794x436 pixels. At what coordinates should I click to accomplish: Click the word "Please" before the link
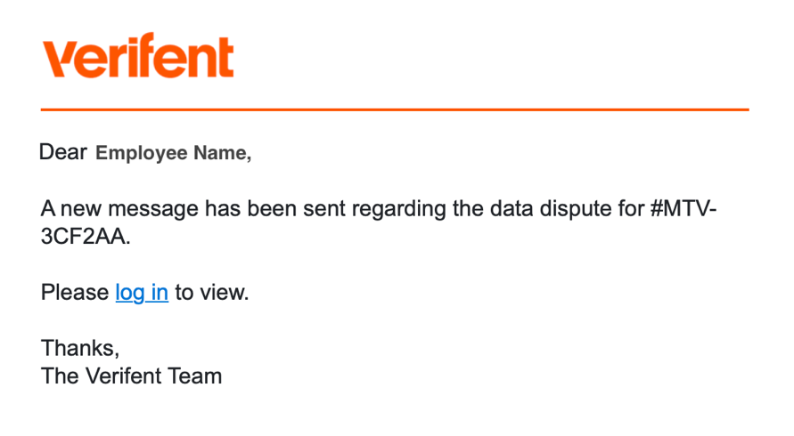tap(74, 292)
